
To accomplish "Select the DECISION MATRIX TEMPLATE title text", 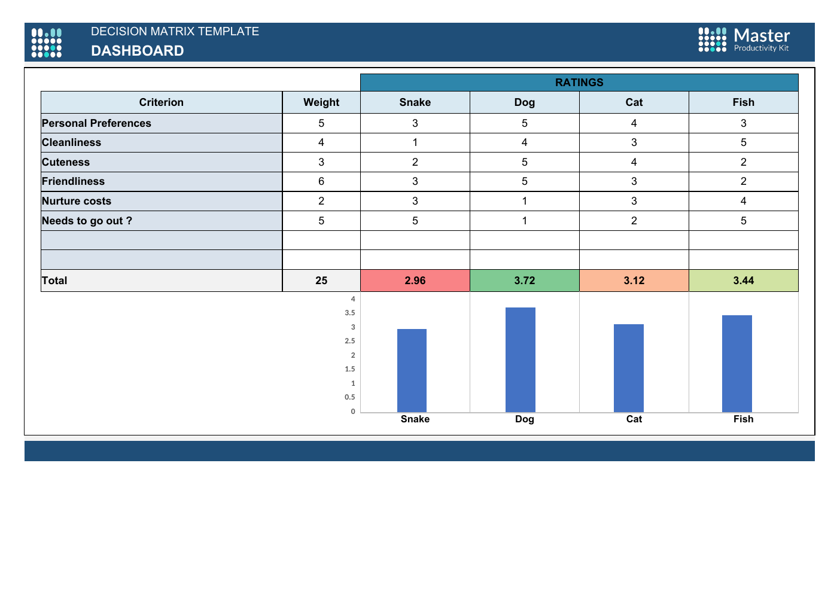I will [175, 32].
